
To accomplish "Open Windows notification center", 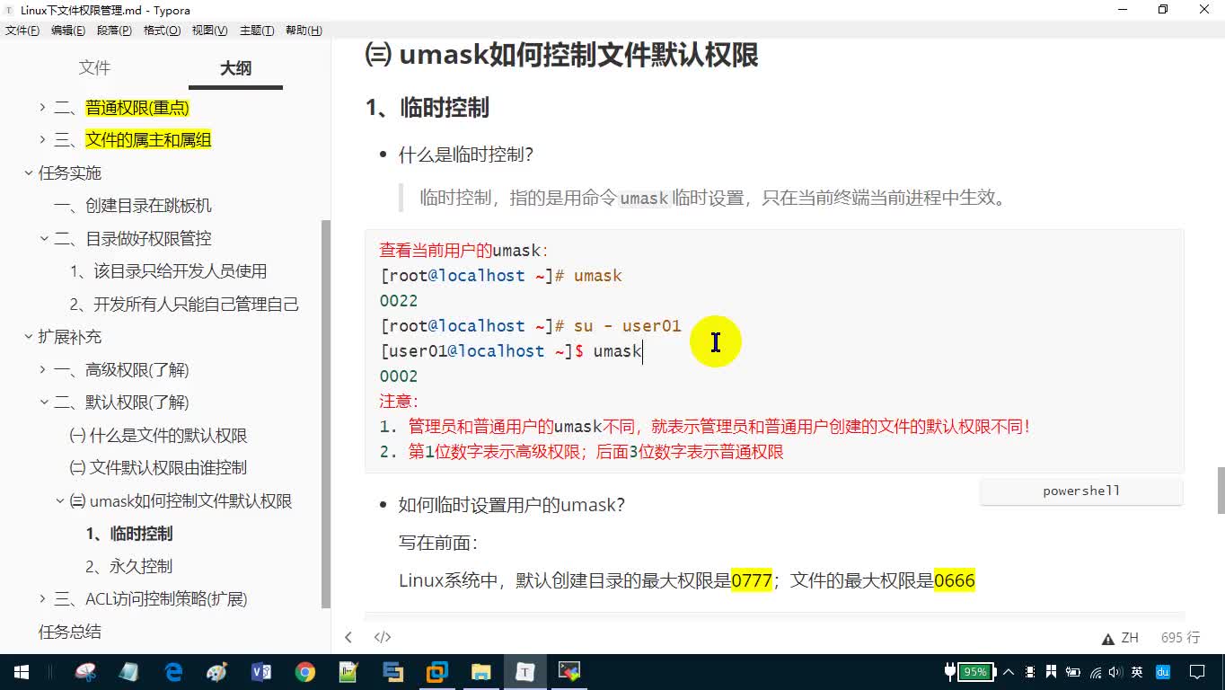I will click(1197, 672).
